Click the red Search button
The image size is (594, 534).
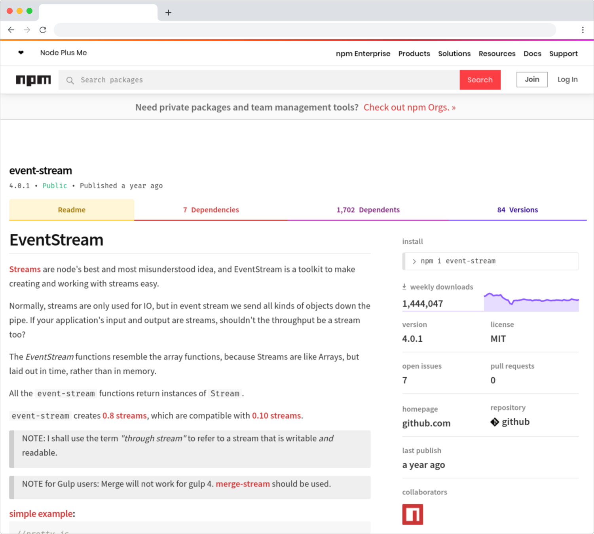tap(480, 80)
